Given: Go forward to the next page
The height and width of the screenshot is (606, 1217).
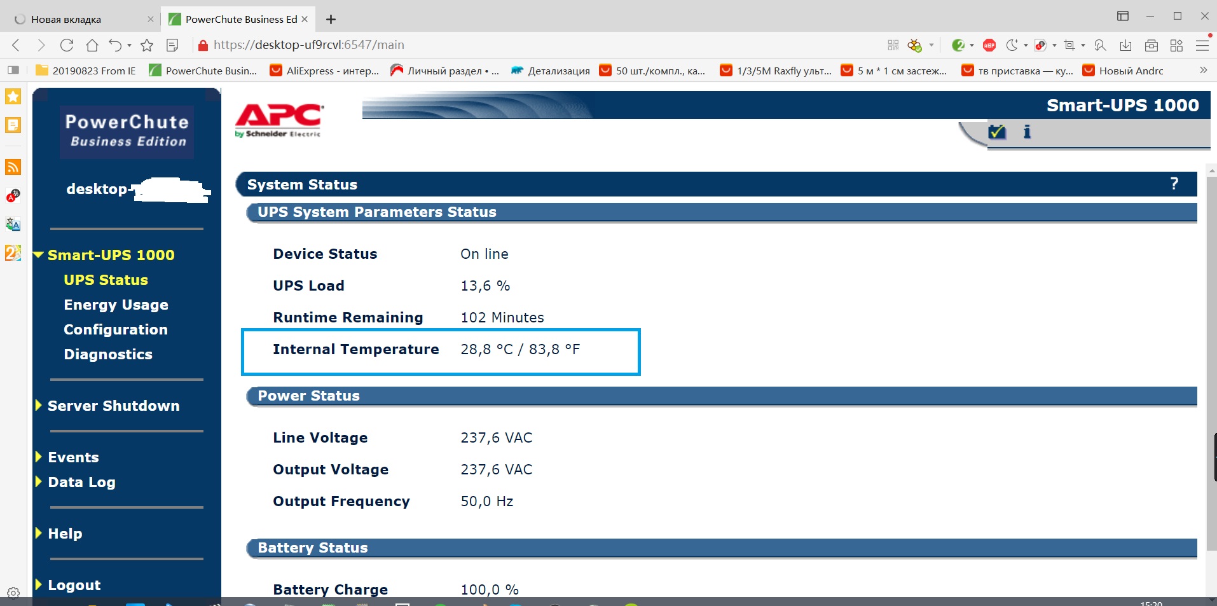Looking at the screenshot, I should (x=41, y=45).
